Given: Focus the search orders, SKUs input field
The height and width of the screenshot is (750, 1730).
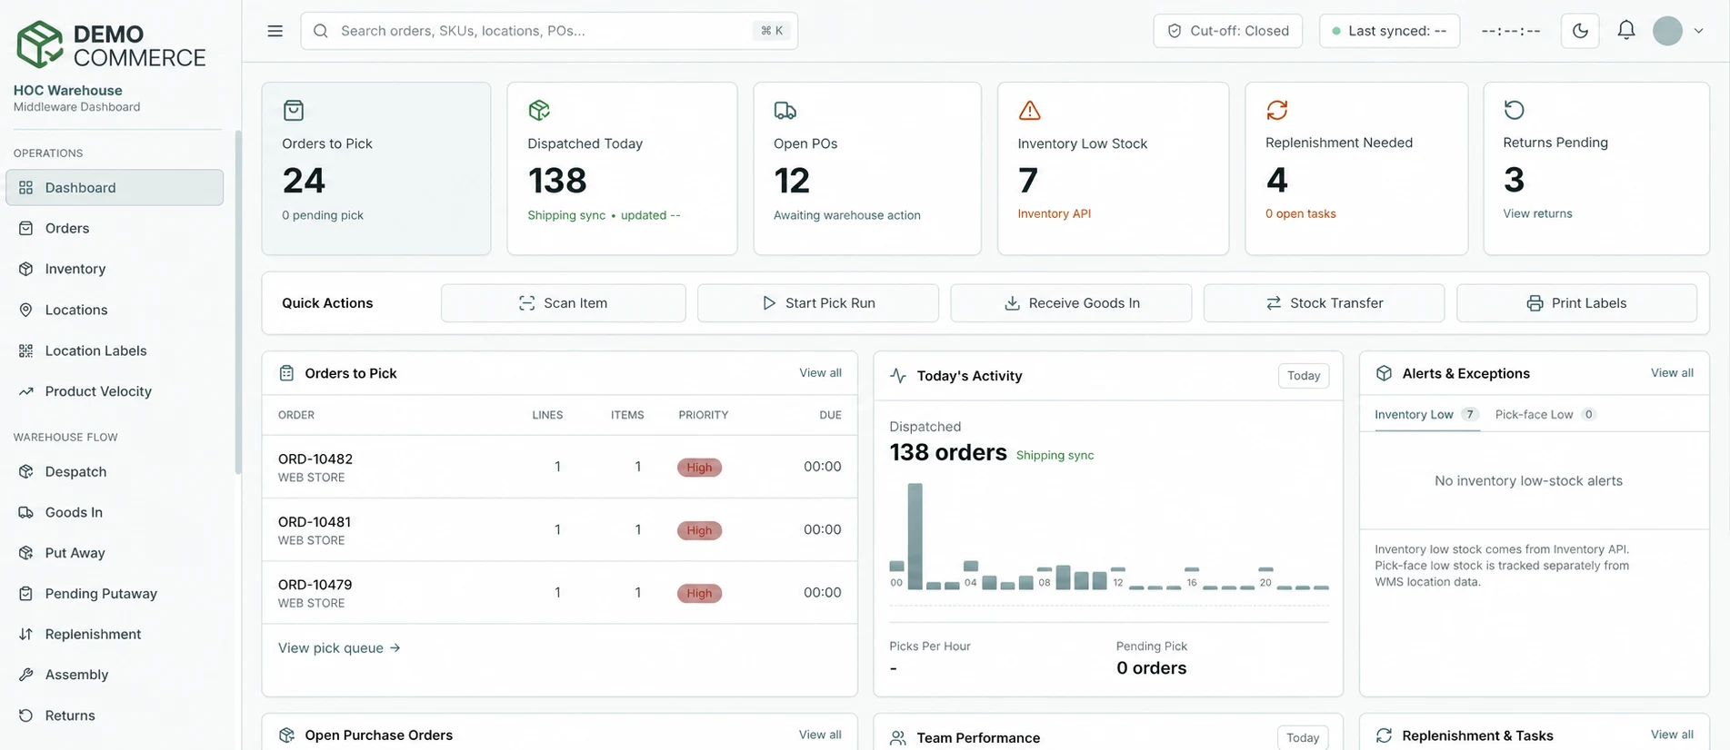Looking at the screenshot, I should click(549, 31).
